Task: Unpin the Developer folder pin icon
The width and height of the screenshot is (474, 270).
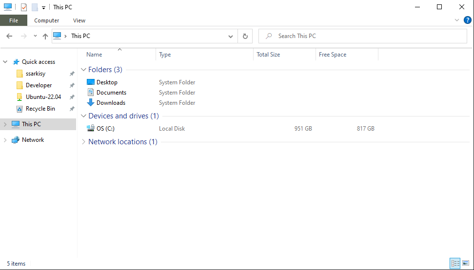Action: (x=72, y=85)
